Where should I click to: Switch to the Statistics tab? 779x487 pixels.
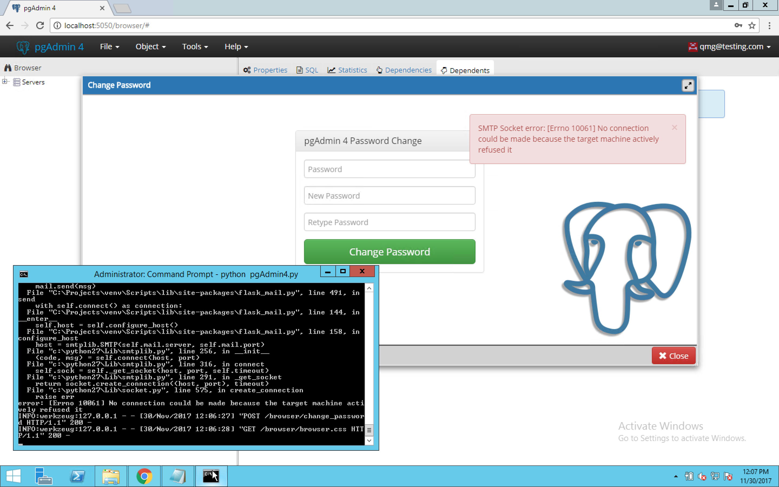point(347,70)
